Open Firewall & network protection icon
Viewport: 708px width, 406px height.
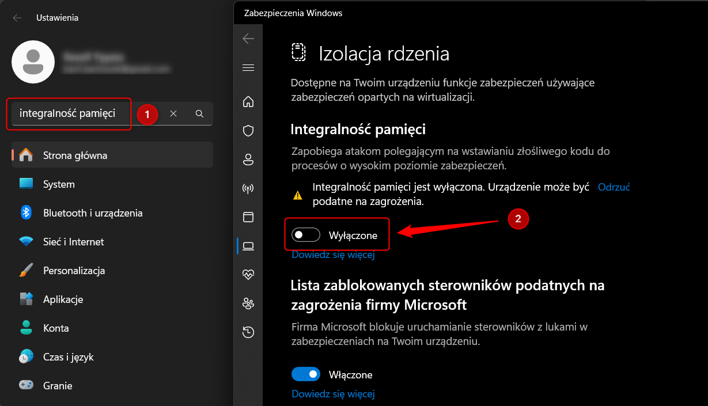tap(248, 188)
